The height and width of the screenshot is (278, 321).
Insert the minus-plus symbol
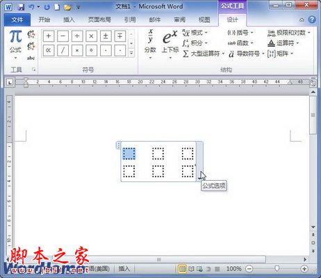pos(120,36)
